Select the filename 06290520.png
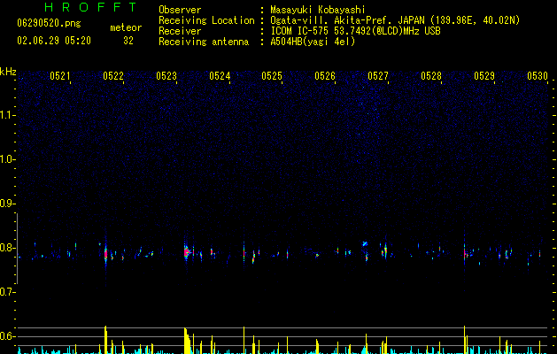 click(x=49, y=24)
